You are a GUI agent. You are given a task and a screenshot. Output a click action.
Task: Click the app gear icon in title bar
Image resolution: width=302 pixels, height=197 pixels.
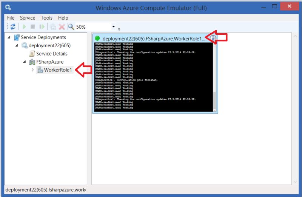point(8,8)
